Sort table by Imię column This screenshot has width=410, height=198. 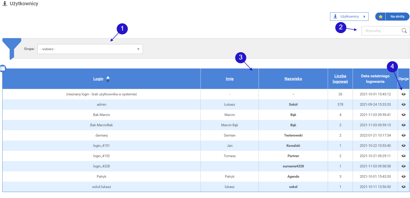pos(229,79)
